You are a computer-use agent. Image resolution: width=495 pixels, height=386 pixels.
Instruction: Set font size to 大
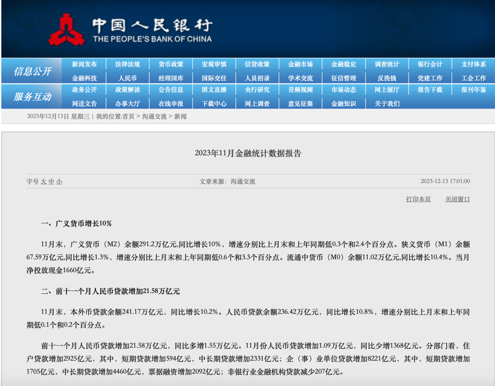(x=43, y=181)
